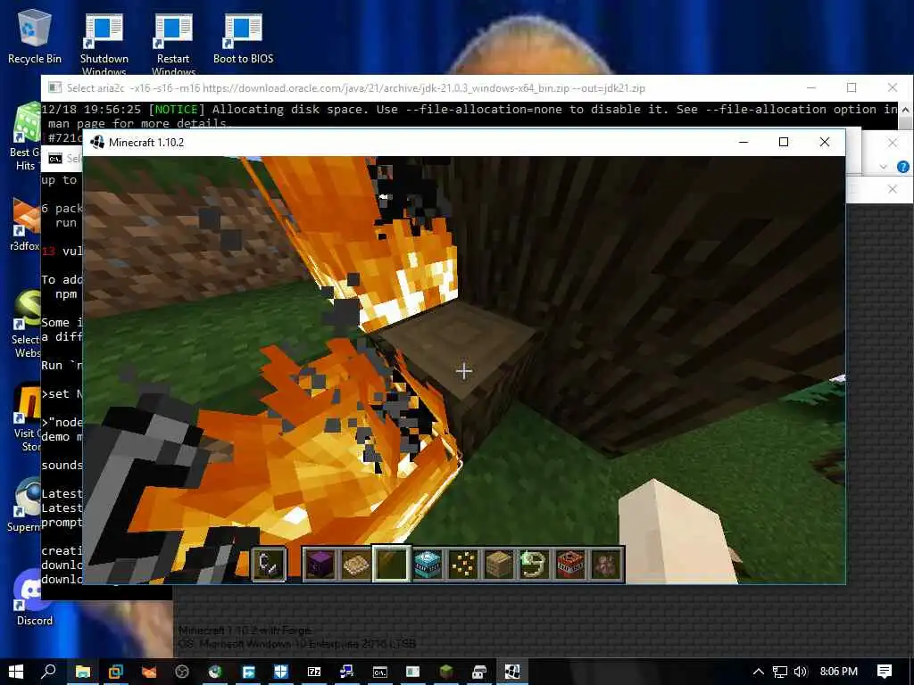Image resolution: width=914 pixels, height=685 pixels.
Task: Open the r3dfox desktop shortcut
Action: (x=24, y=224)
